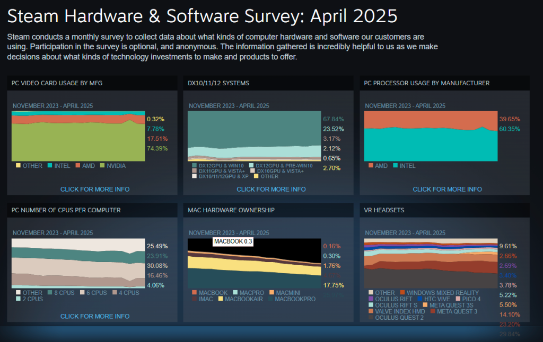Click the 8 CPUS legend swatch
This screenshot has height=342, width=543.
(x=50, y=292)
